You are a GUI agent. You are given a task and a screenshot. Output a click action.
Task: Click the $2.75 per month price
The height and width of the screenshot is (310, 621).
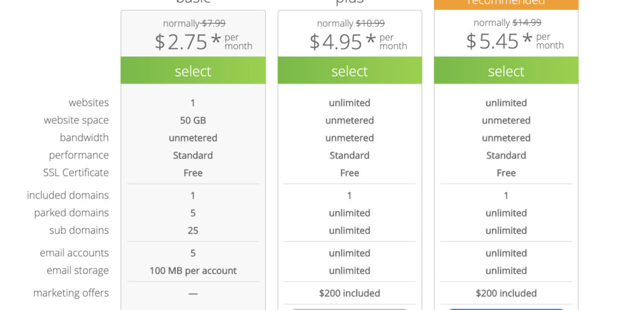(x=203, y=42)
